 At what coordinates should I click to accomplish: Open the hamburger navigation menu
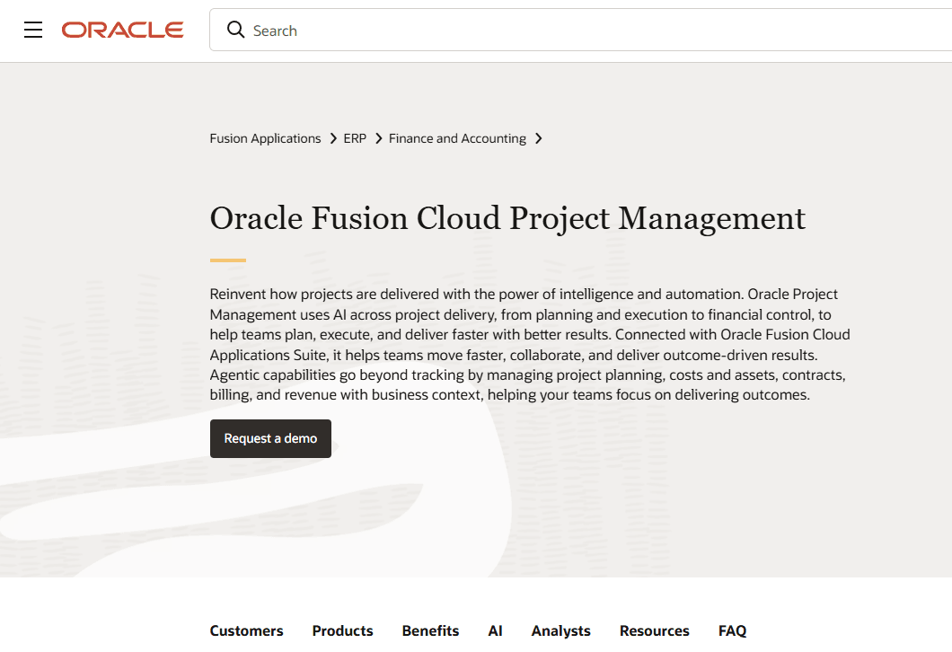coord(33,30)
